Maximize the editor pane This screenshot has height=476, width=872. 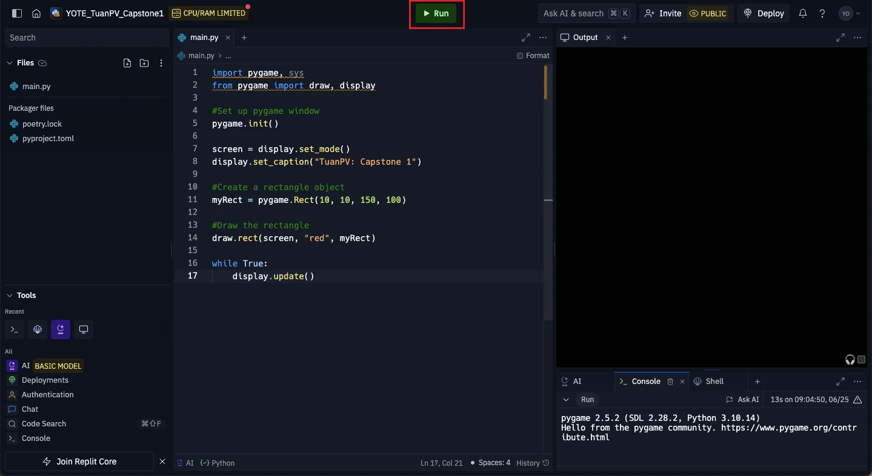pos(526,38)
